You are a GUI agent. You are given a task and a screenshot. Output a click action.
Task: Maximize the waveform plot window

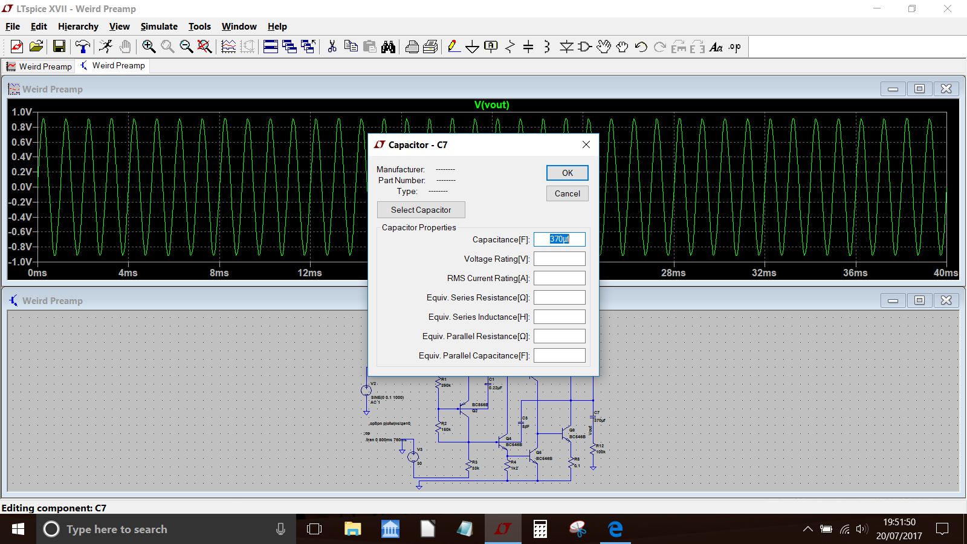919,89
